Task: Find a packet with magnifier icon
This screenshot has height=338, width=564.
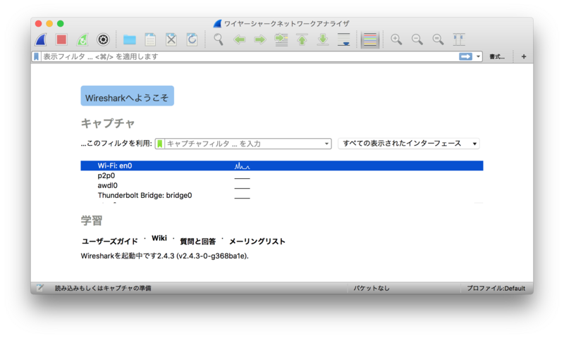Action: click(x=219, y=39)
